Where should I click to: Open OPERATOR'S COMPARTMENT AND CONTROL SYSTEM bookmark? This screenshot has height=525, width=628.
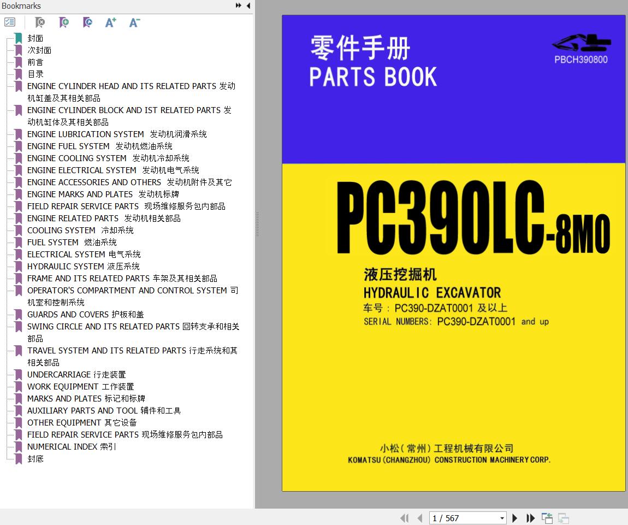(133, 297)
